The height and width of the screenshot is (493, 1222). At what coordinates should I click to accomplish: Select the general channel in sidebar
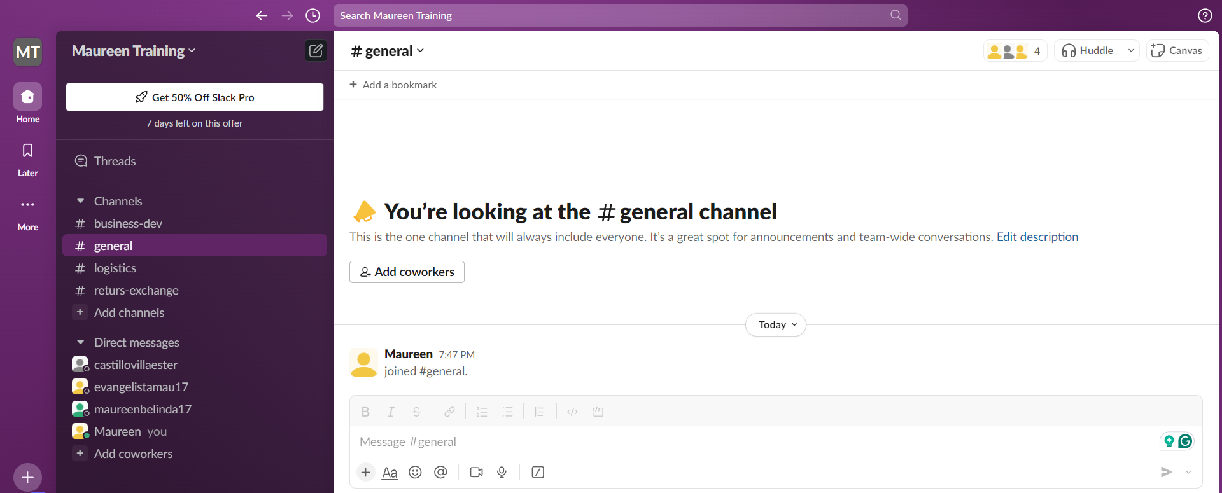195,246
